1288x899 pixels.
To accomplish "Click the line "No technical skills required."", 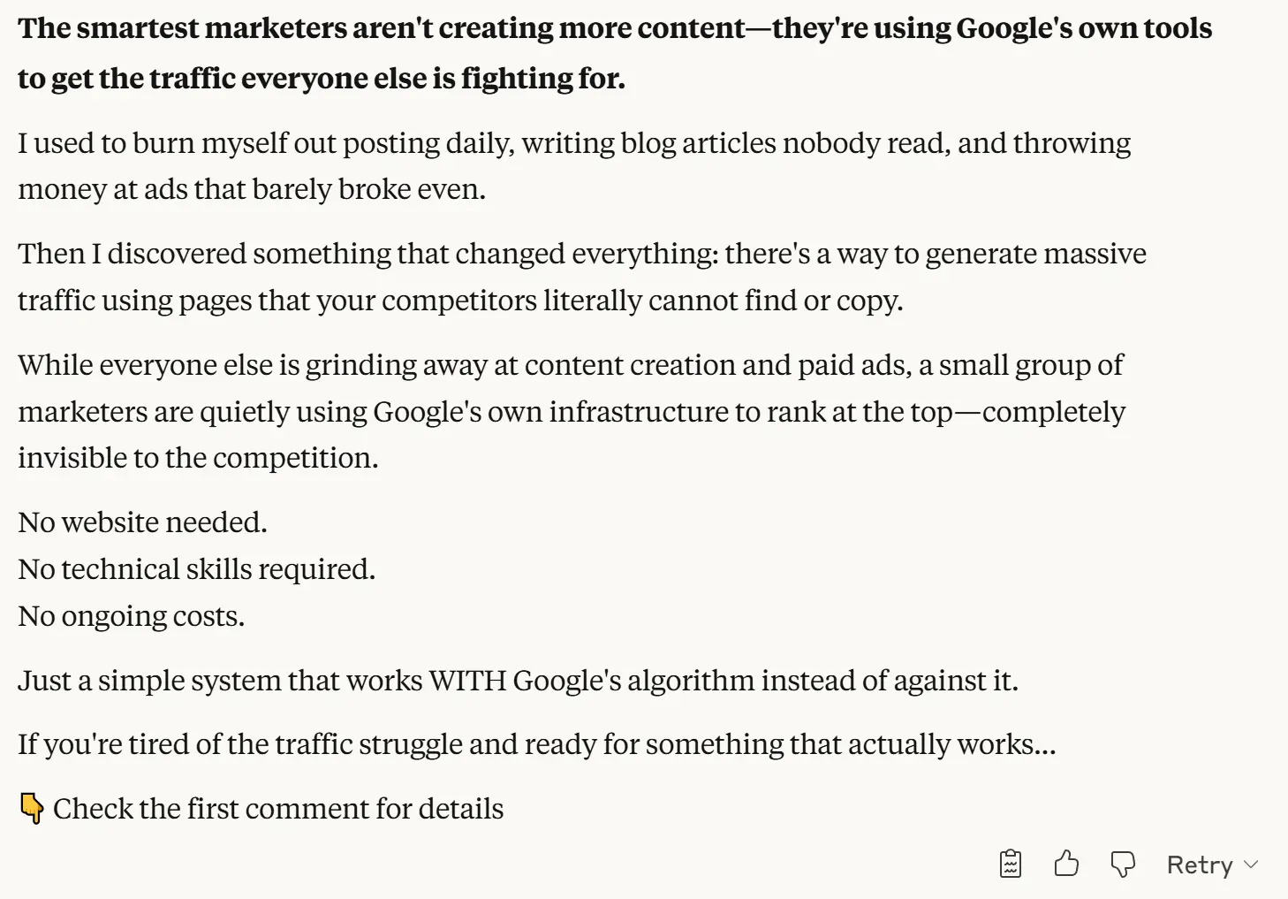I will coord(196,569).
